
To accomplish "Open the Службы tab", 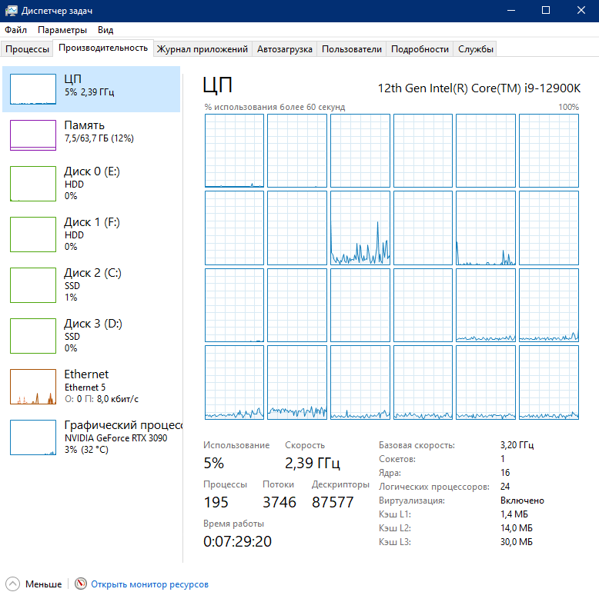I will [475, 49].
